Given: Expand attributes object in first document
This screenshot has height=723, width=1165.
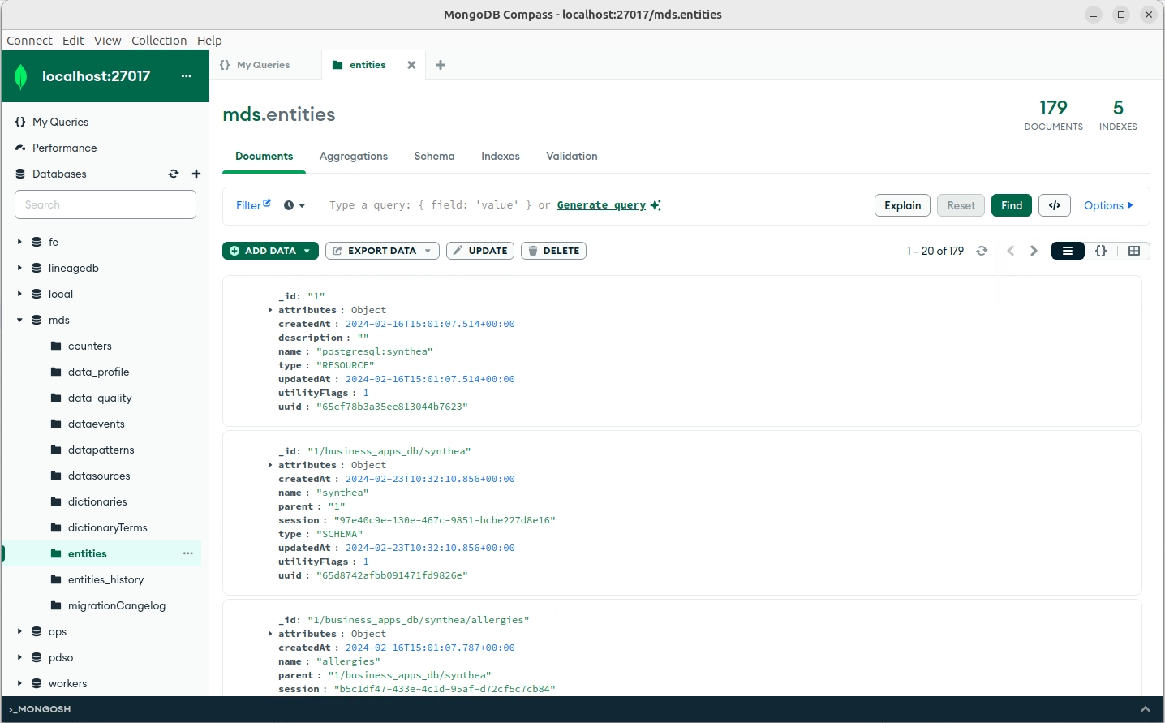Looking at the screenshot, I should (270, 310).
